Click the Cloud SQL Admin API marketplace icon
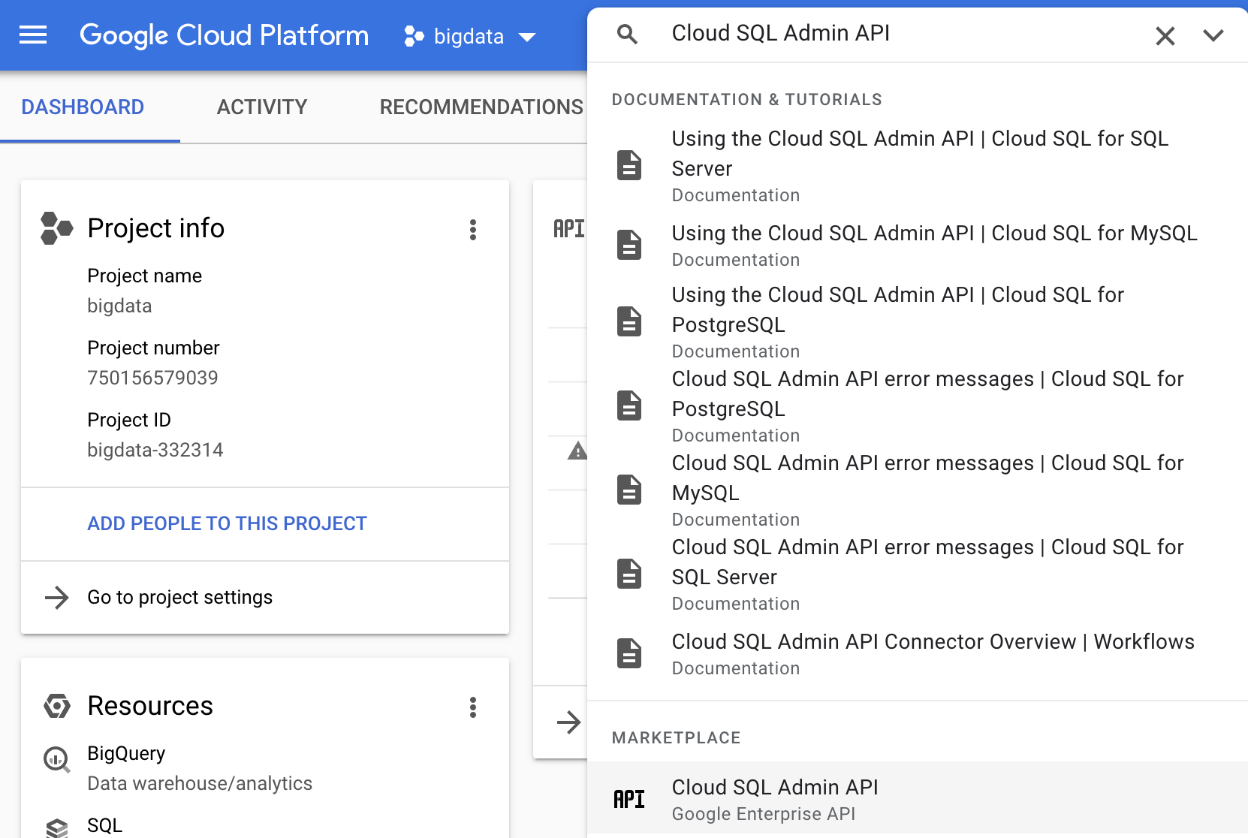 tap(629, 800)
